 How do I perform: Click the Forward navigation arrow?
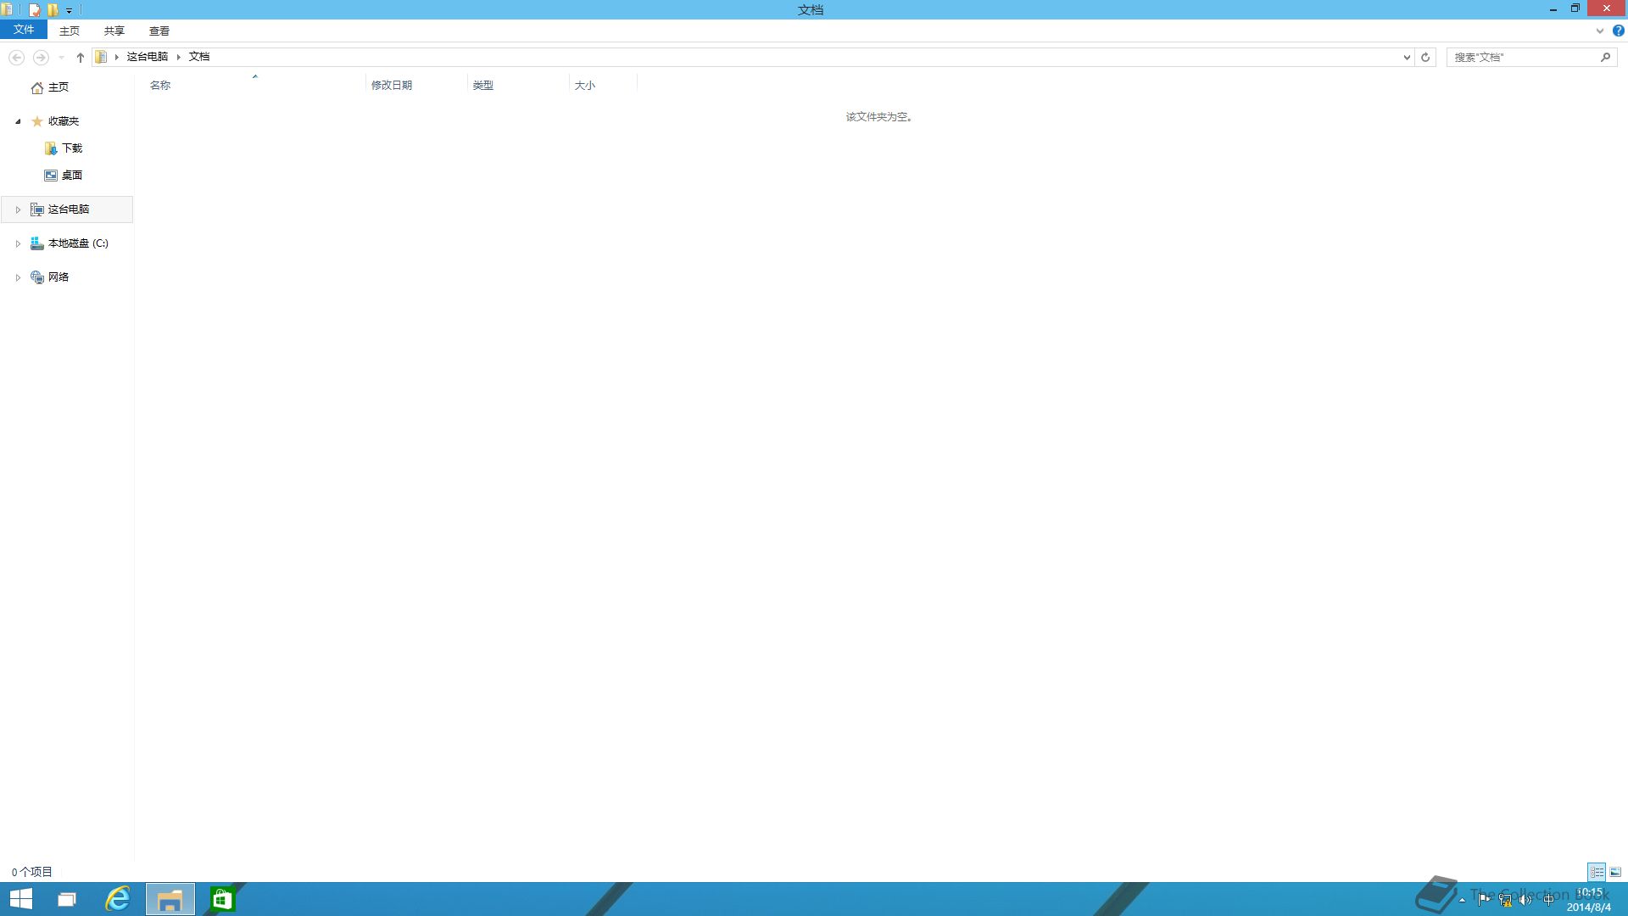(41, 57)
